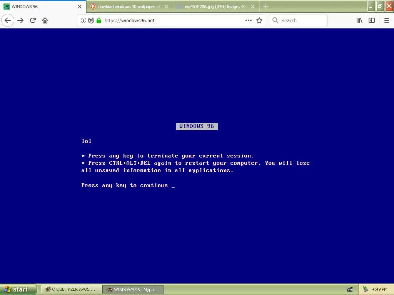Click the 'lol' text line
Image resolution: width=394 pixels, height=295 pixels.
[87, 141]
